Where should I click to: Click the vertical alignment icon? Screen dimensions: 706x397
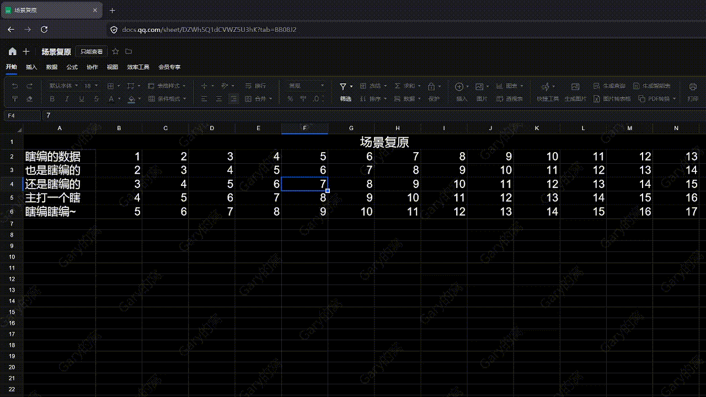(204, 86)
